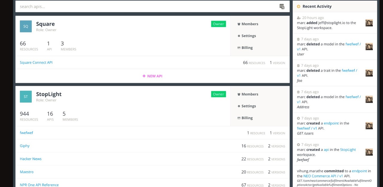Follow the StopLight link in created api activity
The height and width of the screenshot is (187, 383).
tap(348, 150)
